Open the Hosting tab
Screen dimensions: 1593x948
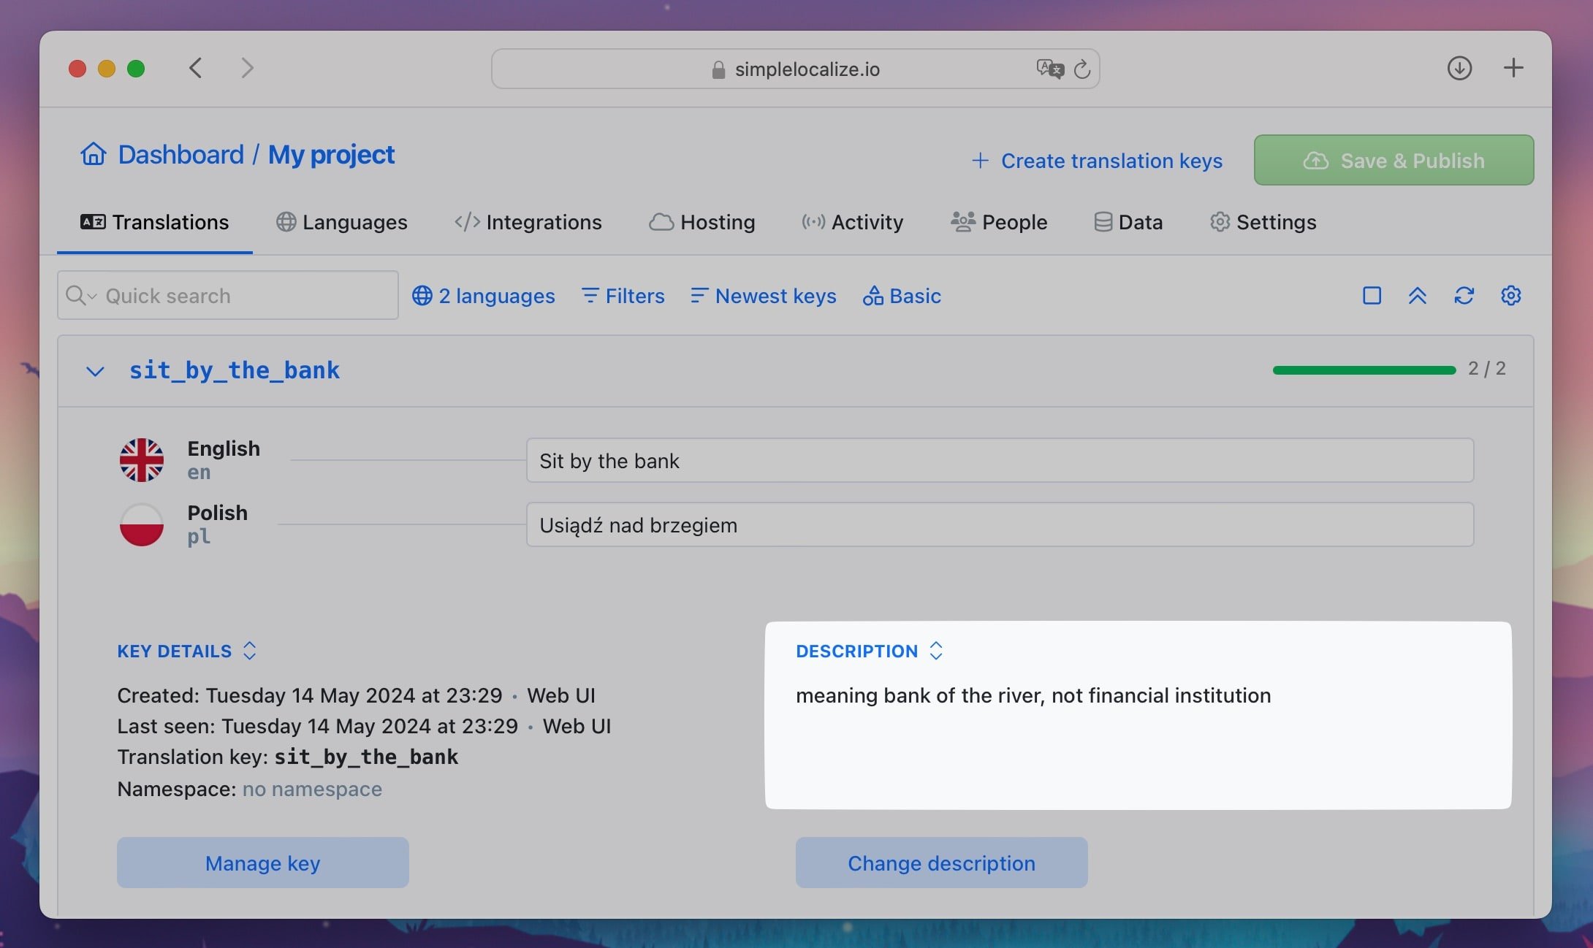tap(702, 222)
